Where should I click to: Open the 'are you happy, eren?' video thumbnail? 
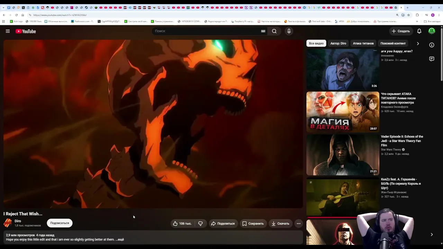coord(343,69)
